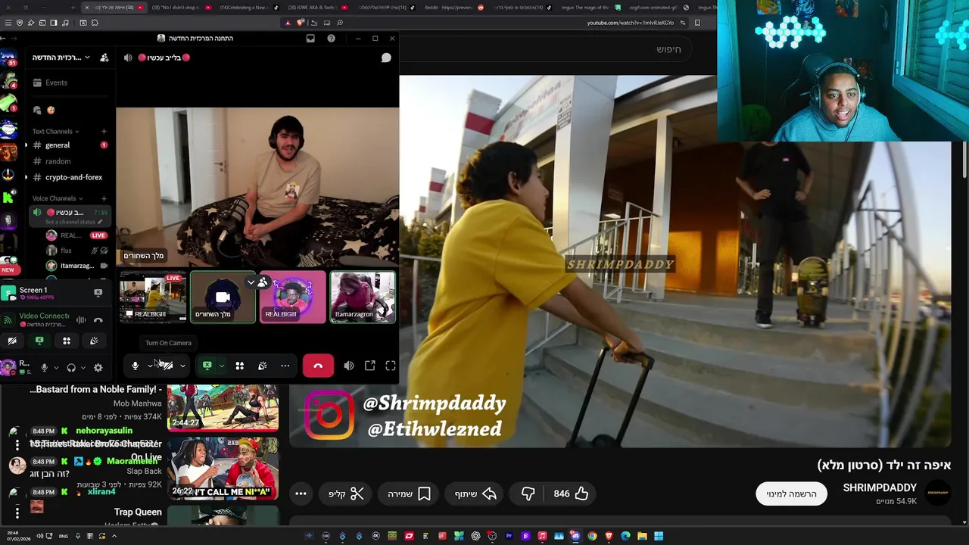The width and height of the screenshot is (969, 545).
Task: Open more options ellipsis in call controls
Action: (x=285, y=366)
